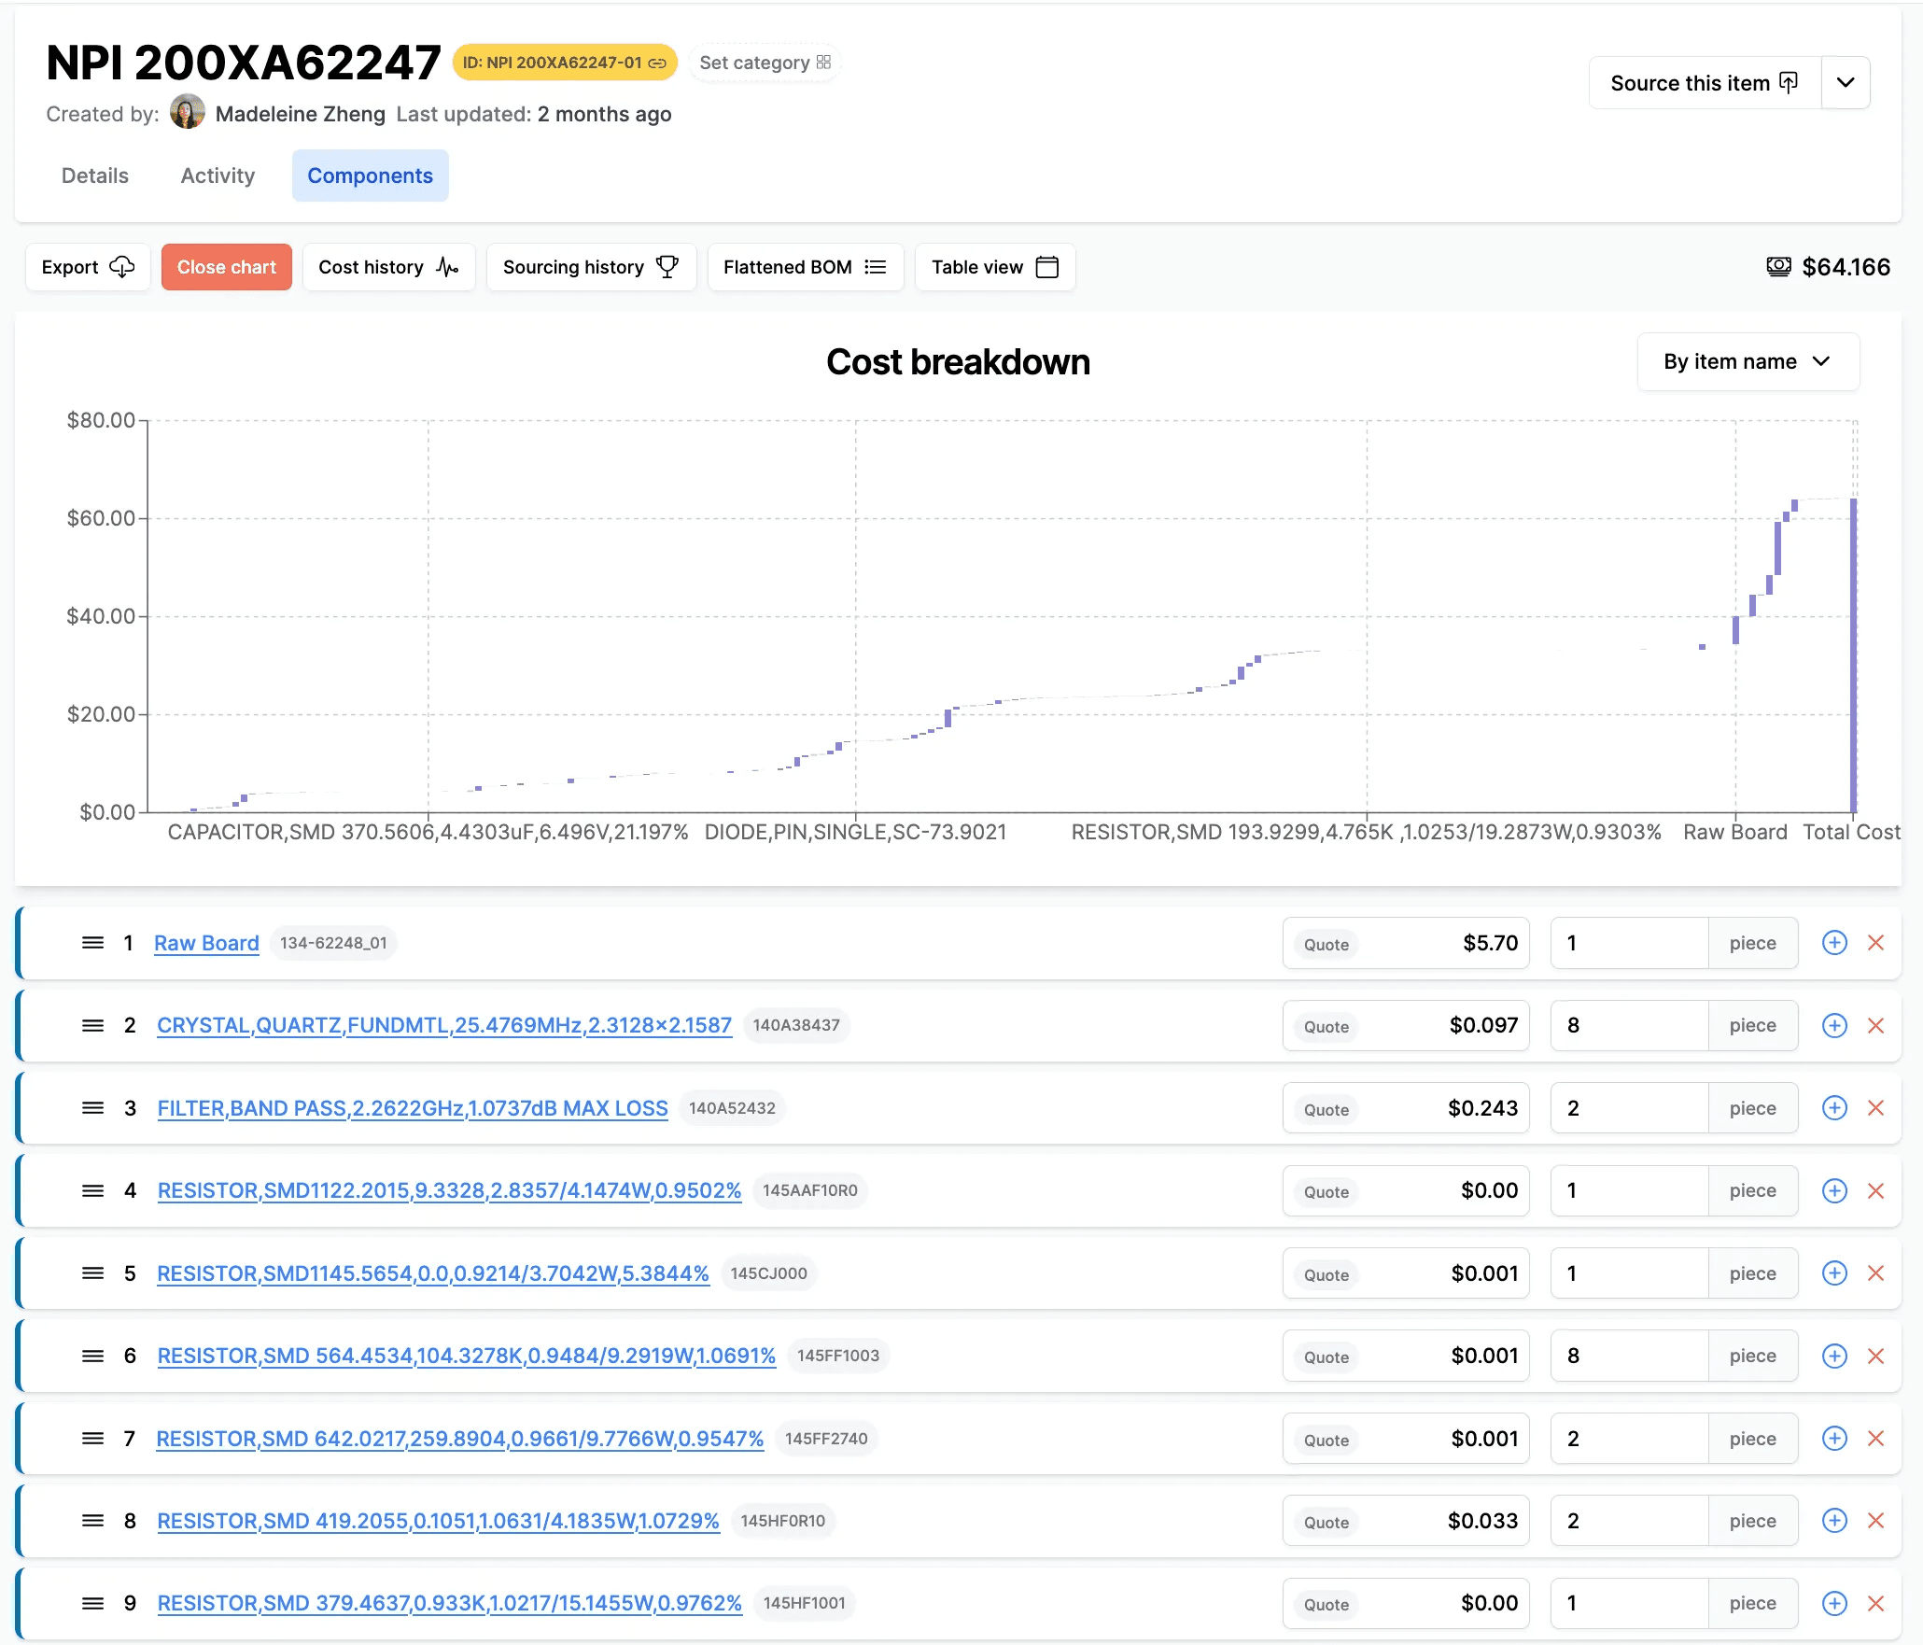Open the Raw Board component link
Viewport: 1923px width, 1645px height.
tap(206, 943)
